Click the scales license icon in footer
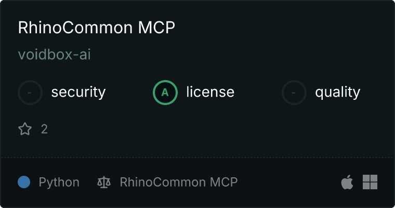This screenshot has width=395, height=208. point(104,182)
